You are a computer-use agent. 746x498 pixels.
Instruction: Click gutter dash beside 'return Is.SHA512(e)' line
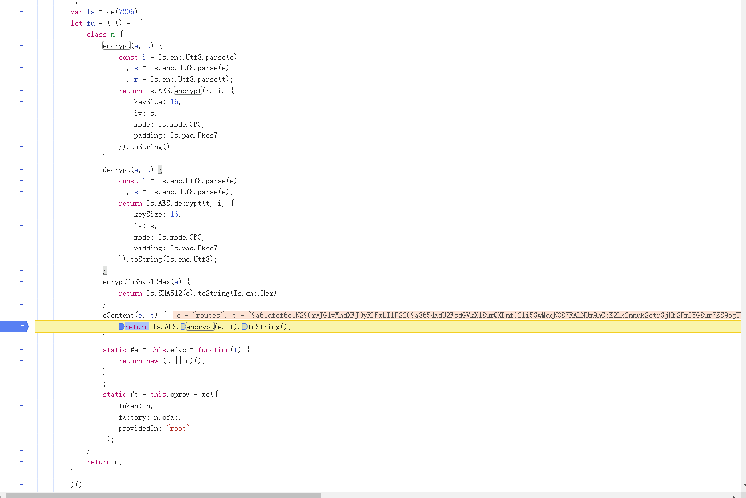tap(22, 293)
